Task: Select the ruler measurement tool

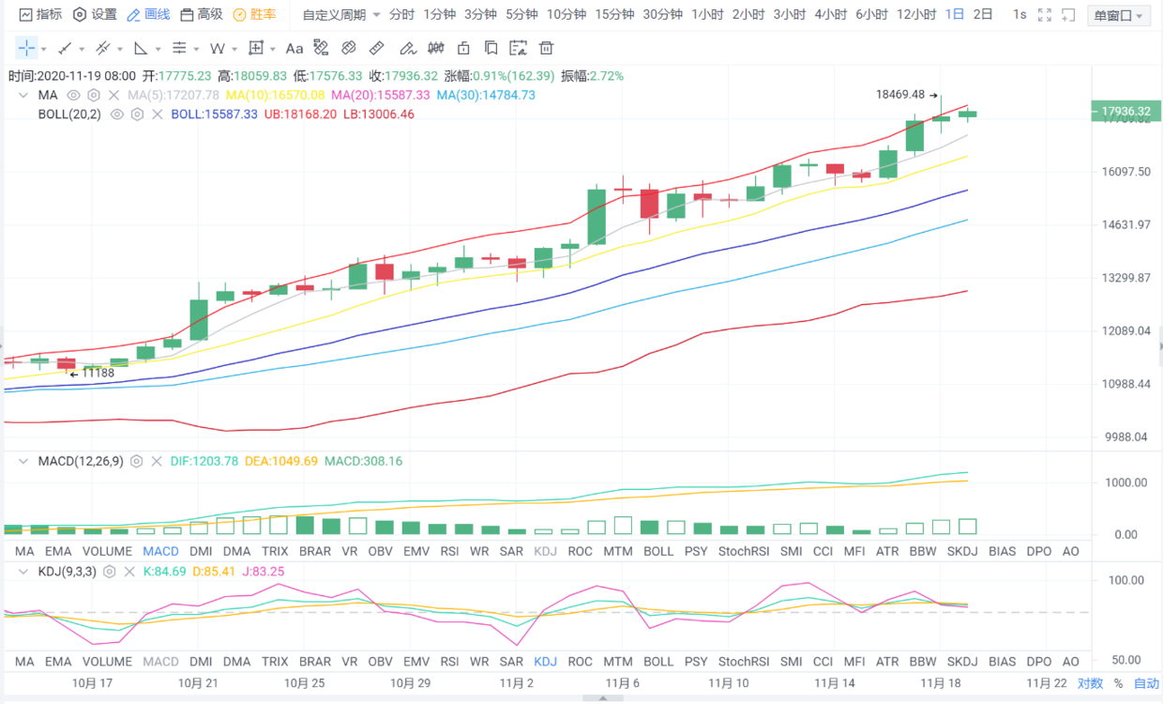Action: (x=376, y=49)
